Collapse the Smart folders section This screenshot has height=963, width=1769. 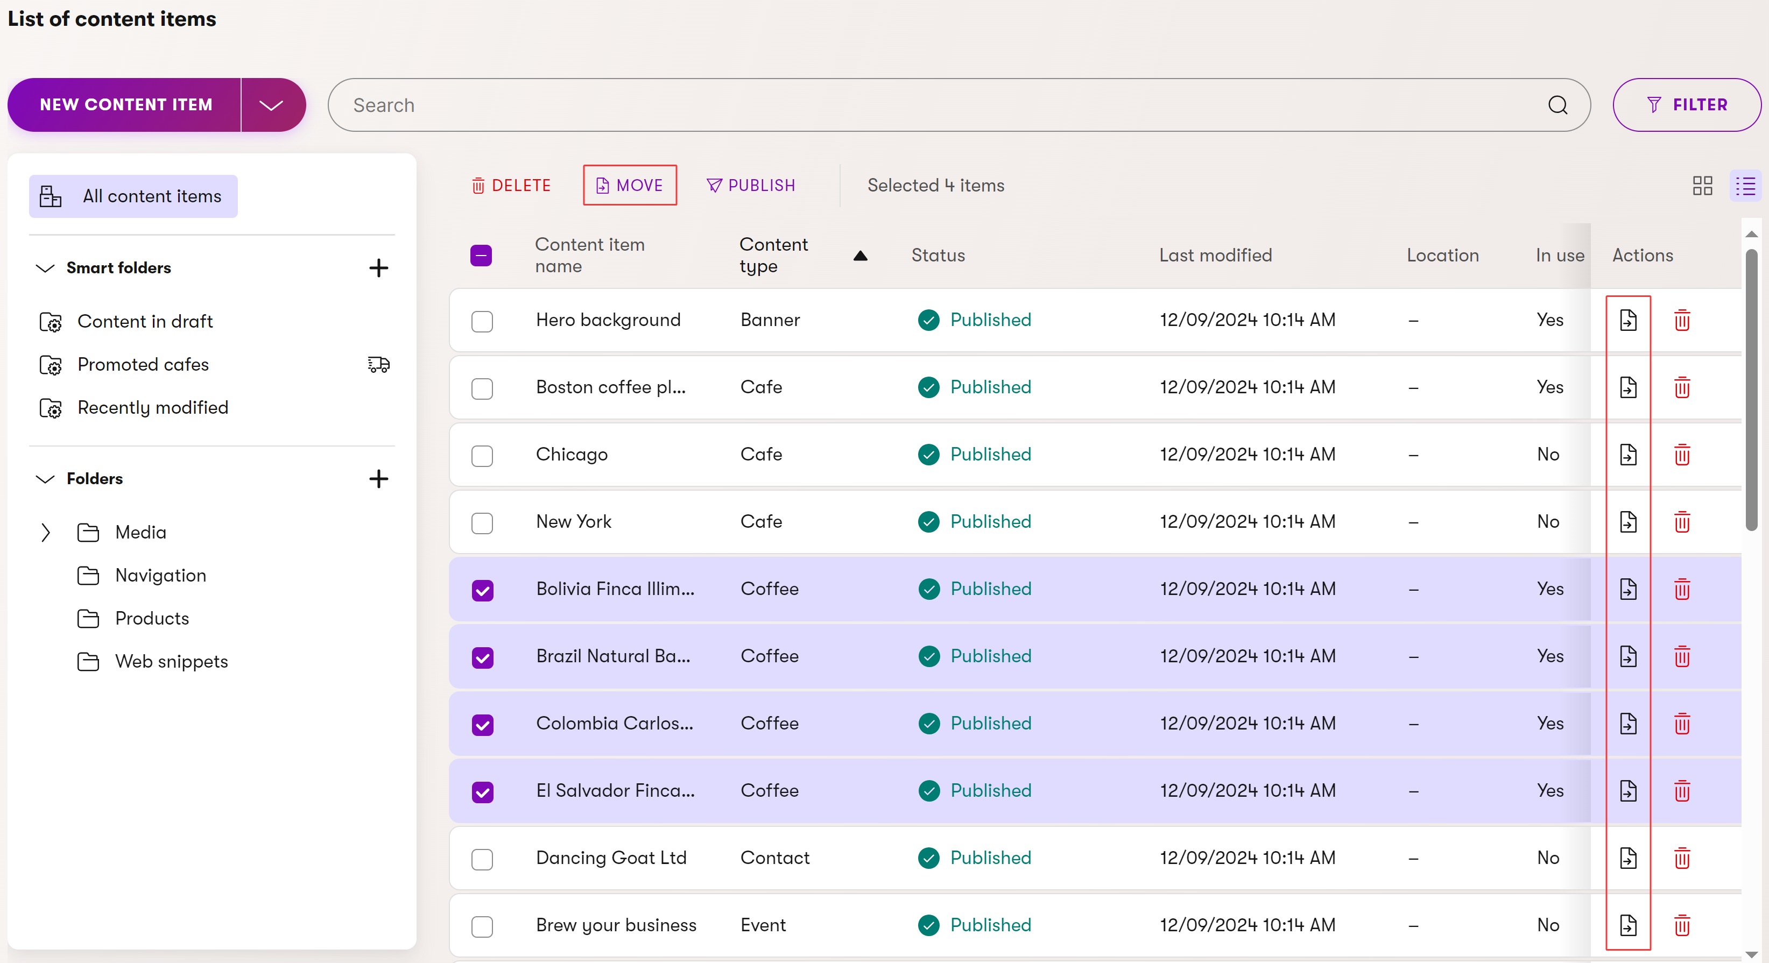tap(45, 268)
